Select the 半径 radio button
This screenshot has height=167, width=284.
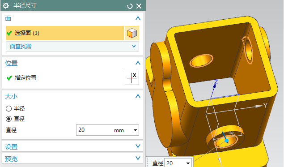pos(8,109)
